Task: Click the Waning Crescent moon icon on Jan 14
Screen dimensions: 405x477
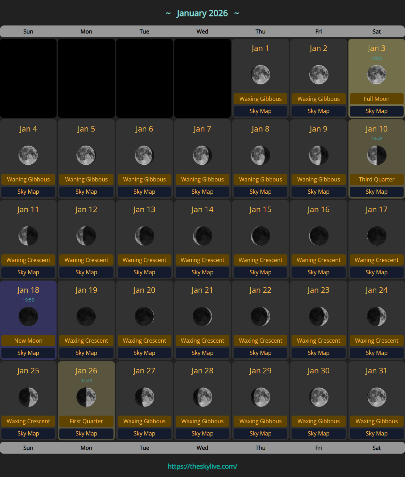Action: [x=202, y=236]
